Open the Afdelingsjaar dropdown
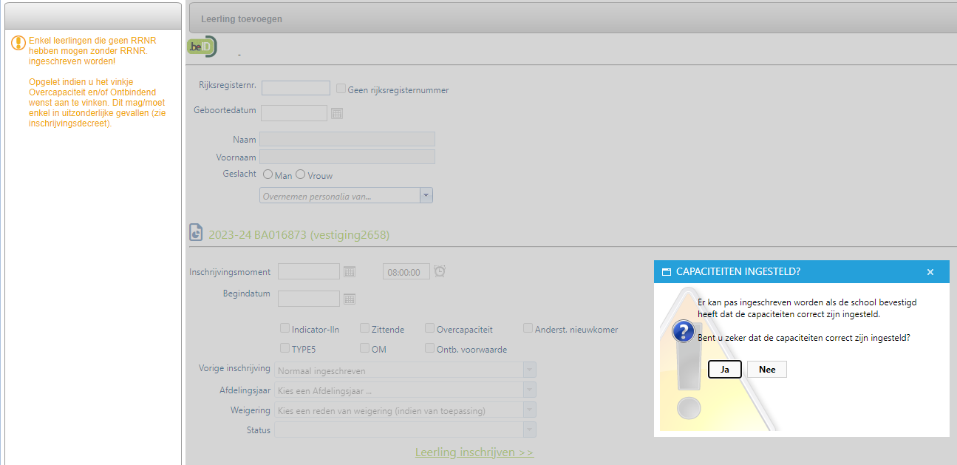Screen dimensions: 957x465 click(528, 390)
